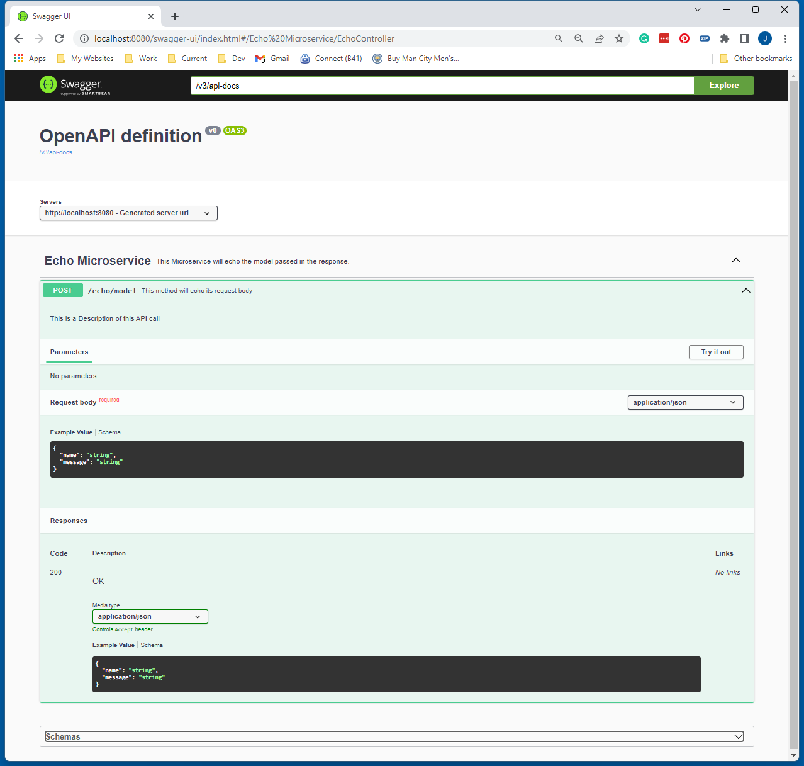Screen dimensions: 804x766
Task: Click the /v3/api-docs link under OpenAPI definition
Action: pos(55,152)
